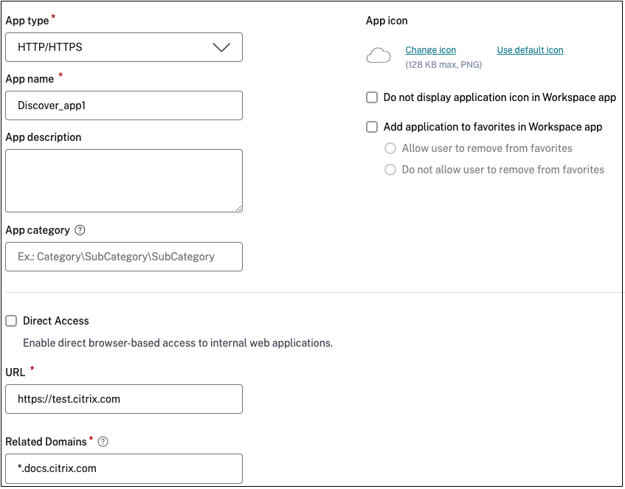Choose Do not allow user to remove radio
The height and width of the screenshot is (489, 625).
390,170
